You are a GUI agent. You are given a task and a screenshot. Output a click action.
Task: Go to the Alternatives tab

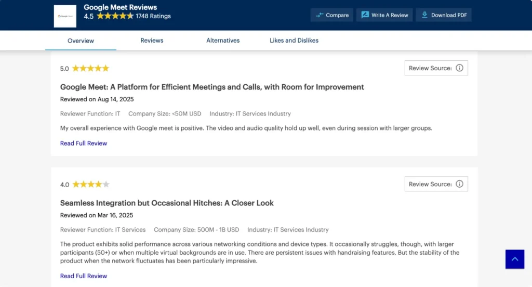point(223,41)
